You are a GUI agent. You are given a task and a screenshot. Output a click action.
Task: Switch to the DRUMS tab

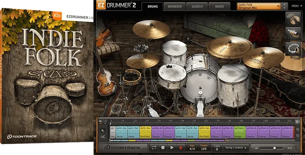coord(153,6)
